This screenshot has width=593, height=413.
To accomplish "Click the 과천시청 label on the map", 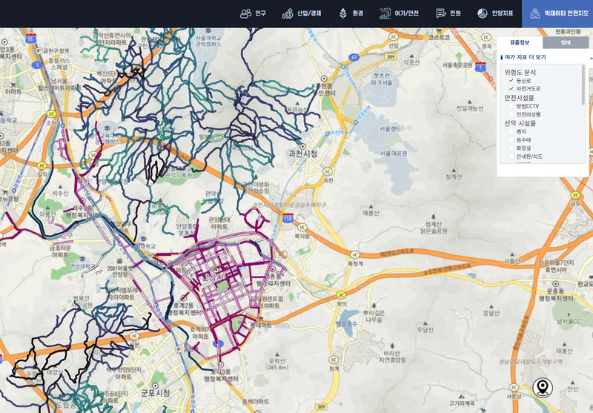I will pyautogui.click(x=302, y=153).
